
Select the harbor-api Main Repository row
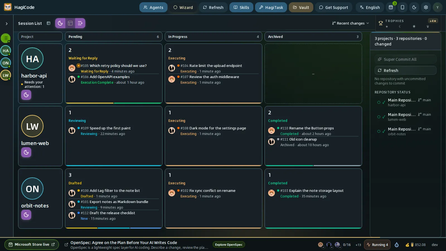pyautogui.click(x=406, y=102)
